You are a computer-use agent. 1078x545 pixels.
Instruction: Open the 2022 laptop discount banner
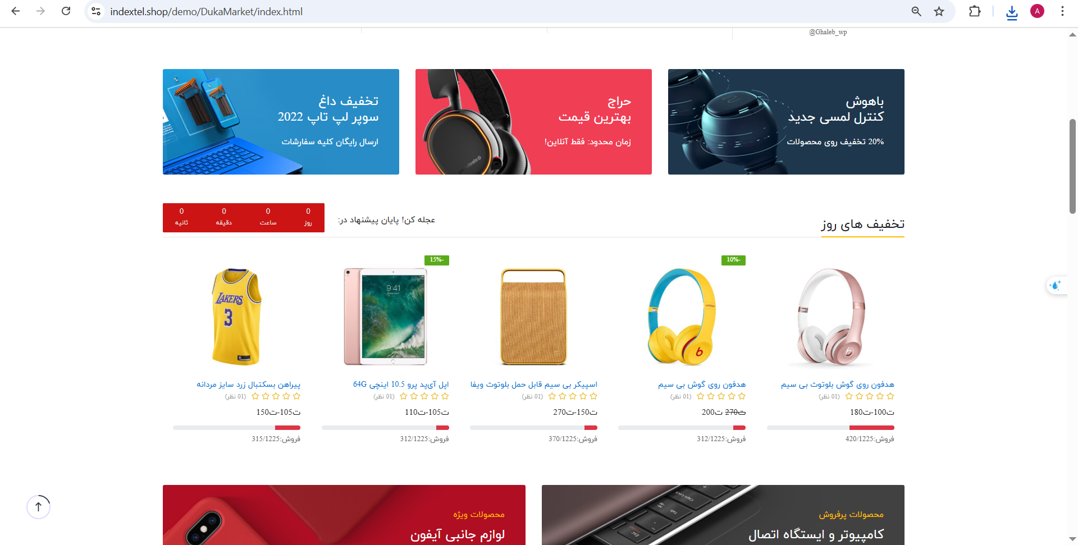tap(281, 122)
